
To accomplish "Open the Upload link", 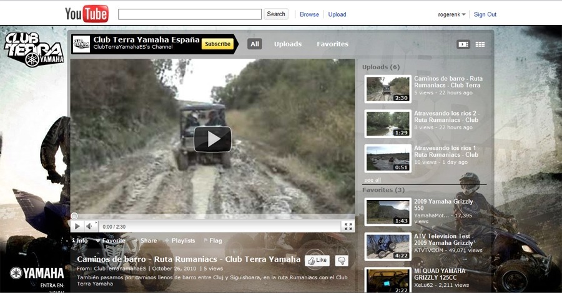I will tap(337, 14).
